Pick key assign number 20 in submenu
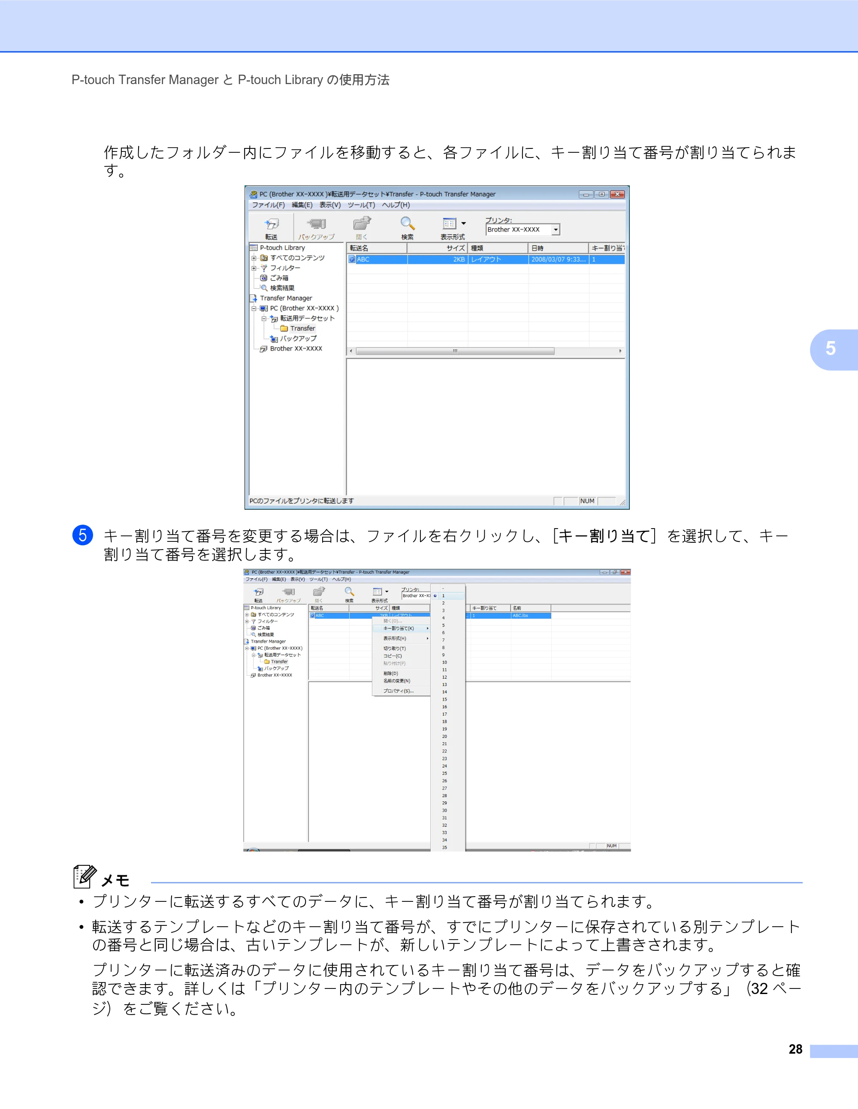 coord(447,736)
